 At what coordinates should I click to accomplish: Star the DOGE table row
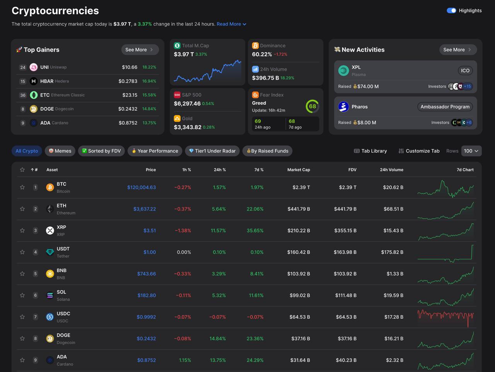[x=22, y=339]
